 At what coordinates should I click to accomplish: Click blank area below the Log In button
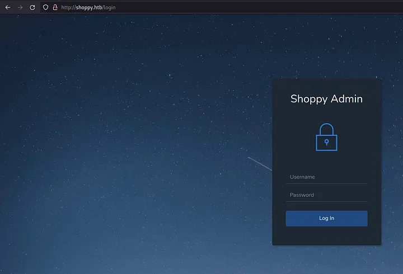[326, 236]
